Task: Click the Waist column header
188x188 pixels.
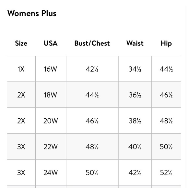Action: pyautogui.click(x=135, y=43)
